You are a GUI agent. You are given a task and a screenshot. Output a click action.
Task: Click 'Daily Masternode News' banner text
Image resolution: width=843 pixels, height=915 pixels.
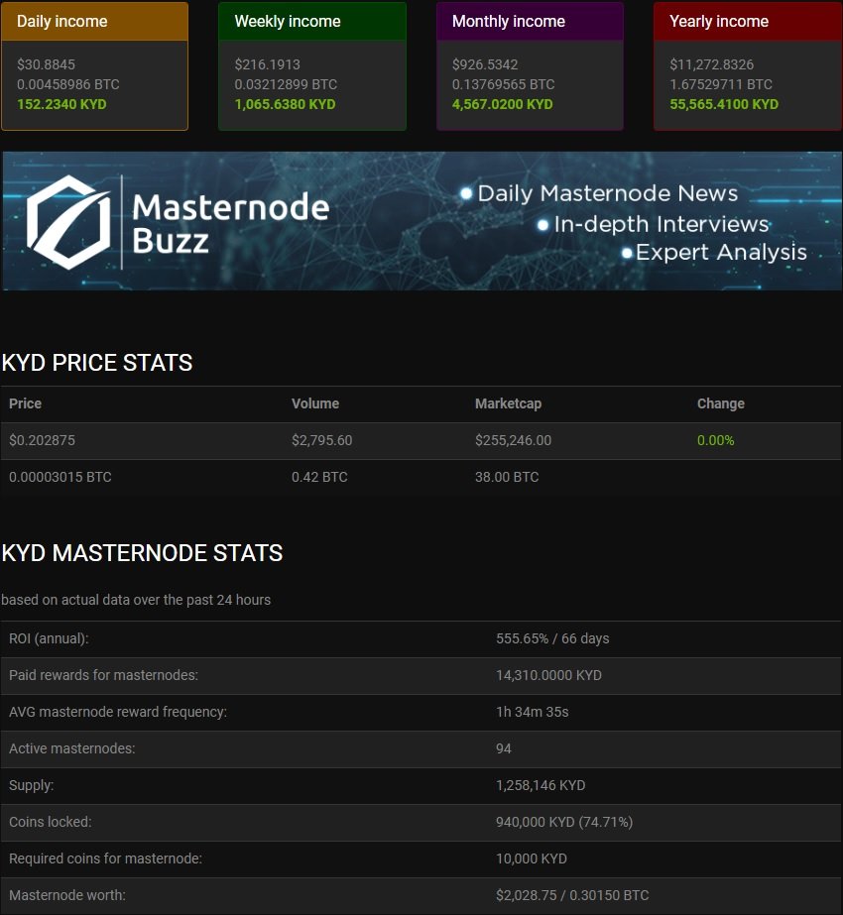click(x=608, y=193)
